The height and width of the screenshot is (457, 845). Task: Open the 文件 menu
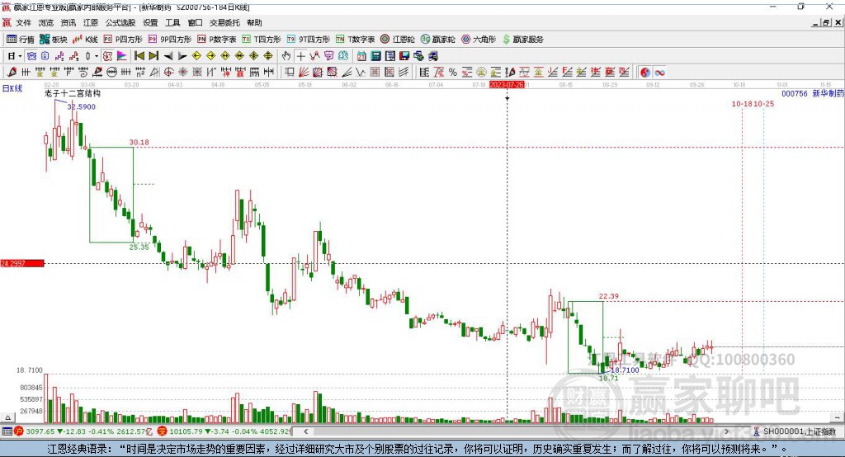pos(23,22)
